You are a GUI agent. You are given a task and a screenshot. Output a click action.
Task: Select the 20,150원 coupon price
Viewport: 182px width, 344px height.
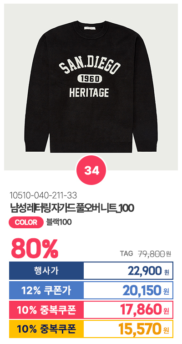coord(146,291)
